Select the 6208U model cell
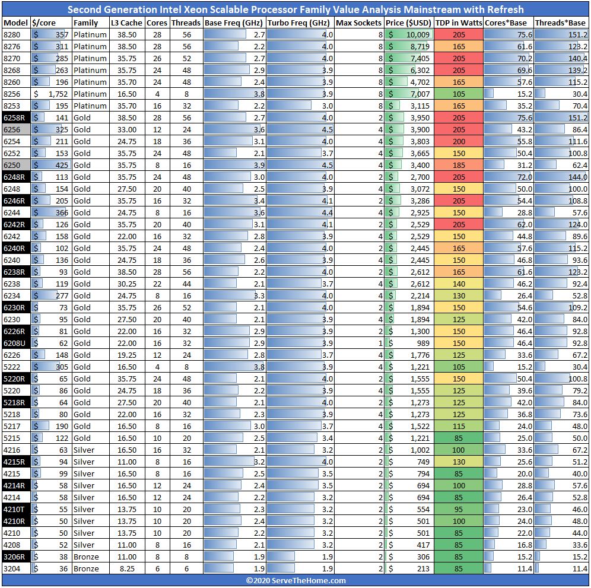 coord(16,344)
